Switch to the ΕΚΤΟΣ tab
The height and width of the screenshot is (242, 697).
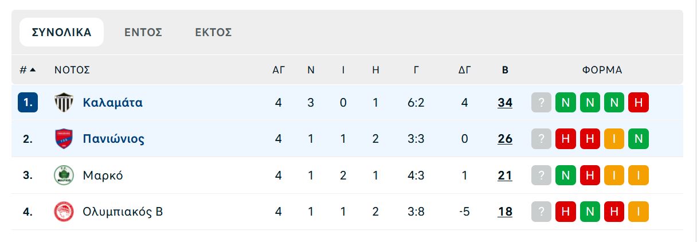(x=213, y=32)
